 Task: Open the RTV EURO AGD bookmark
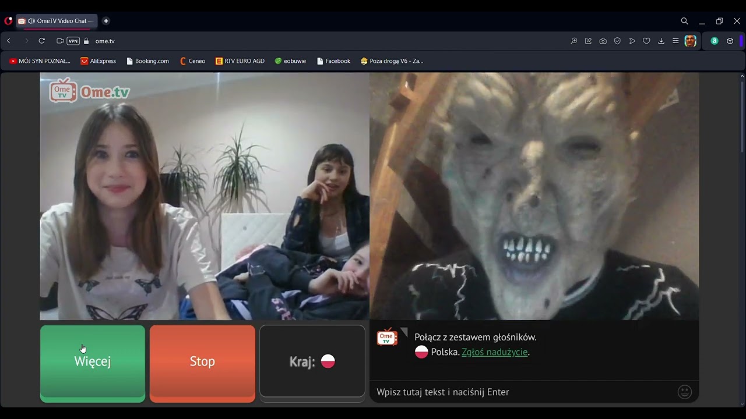(x=240, y=61)
